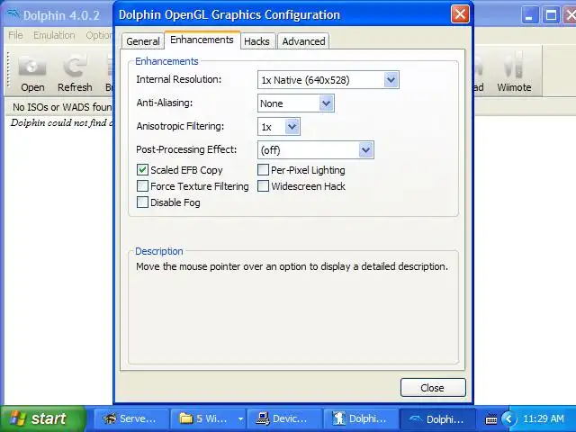This screenshot has width=576, height=432.
Task: Open the File menu in Dolphin
Action: pos(15,35)
